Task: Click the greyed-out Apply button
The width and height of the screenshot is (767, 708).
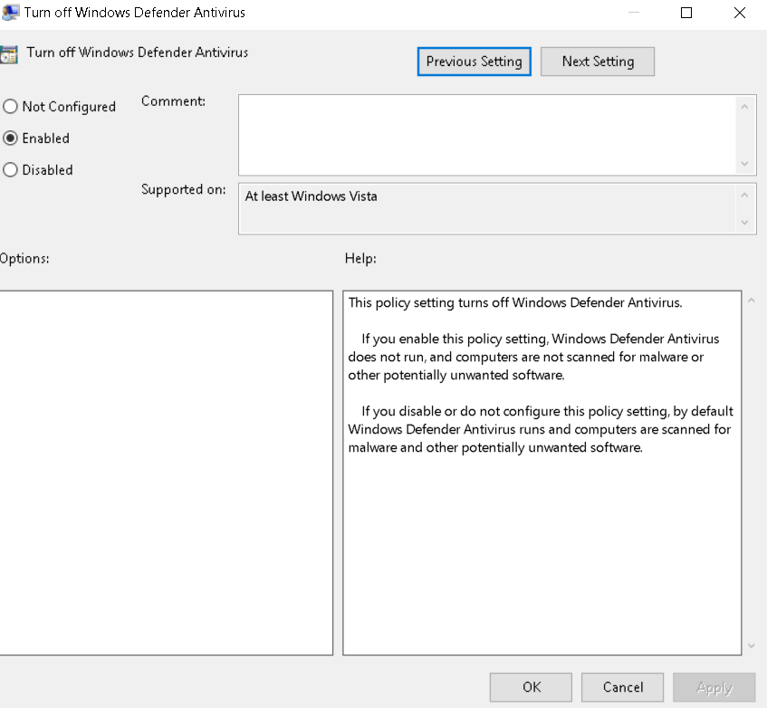Action: [x=714, y=687]
